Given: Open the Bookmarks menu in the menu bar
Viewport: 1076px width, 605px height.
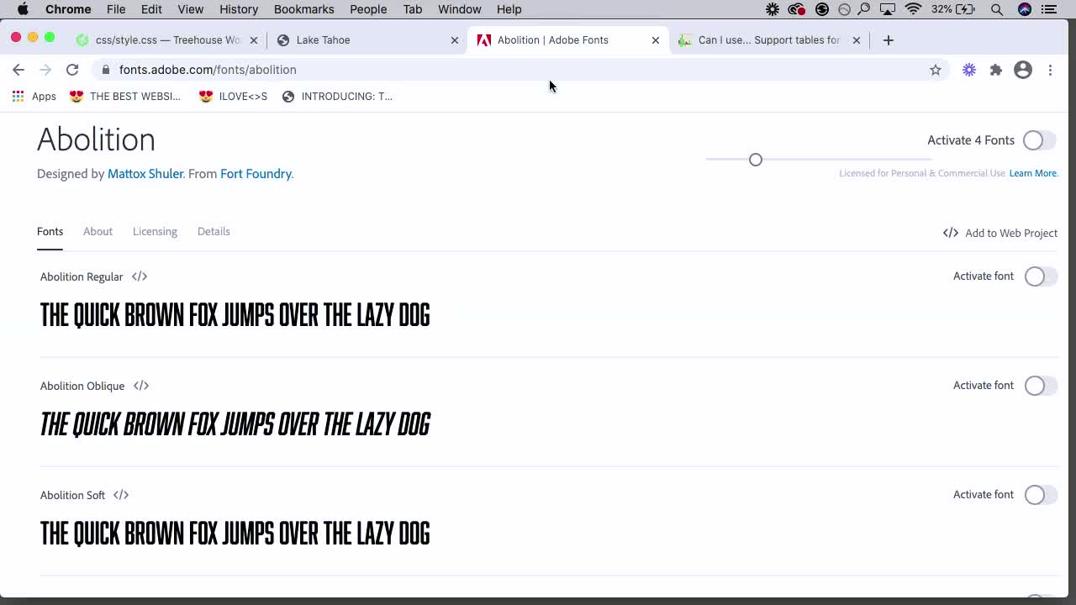Looking at the screenshot, I should [x=303, y=9].
